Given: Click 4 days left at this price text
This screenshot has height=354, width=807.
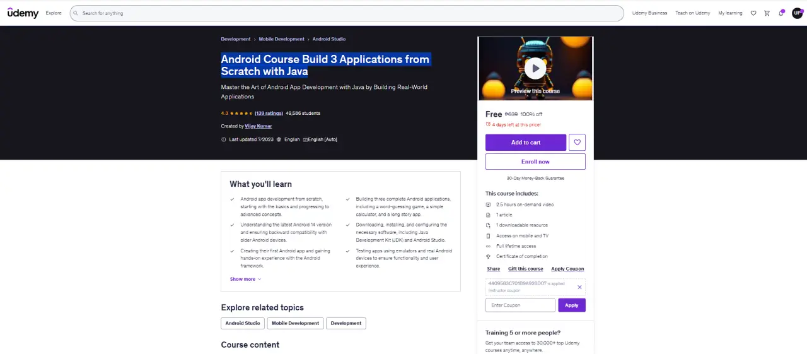Looking at the screenshot, I should [516, 125].
